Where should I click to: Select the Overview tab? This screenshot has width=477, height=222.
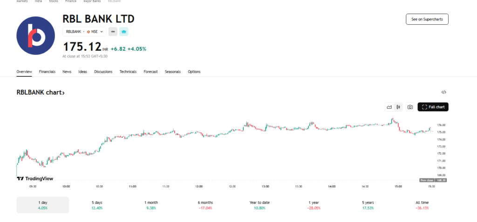(24, 72)
